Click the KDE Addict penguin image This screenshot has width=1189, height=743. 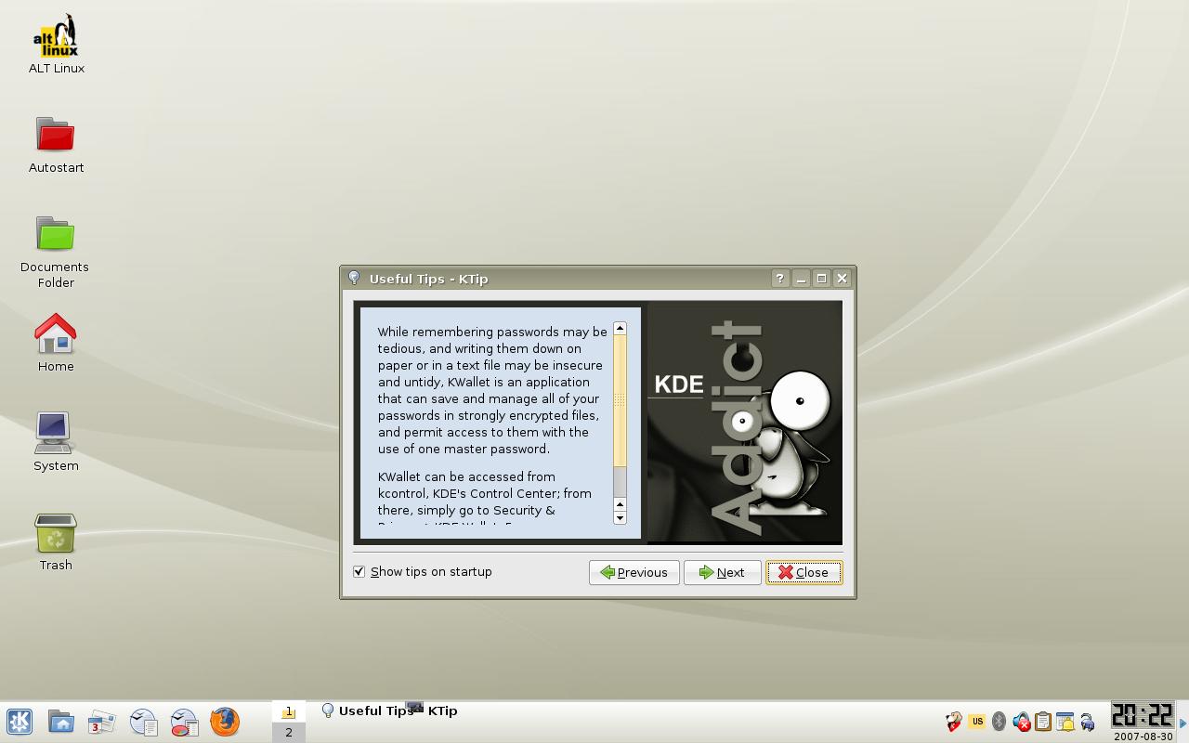coord(745,423)
